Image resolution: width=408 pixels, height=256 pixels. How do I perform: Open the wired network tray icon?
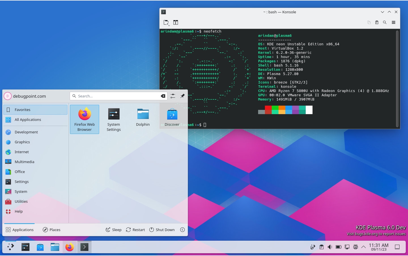[x=347, y=247]
